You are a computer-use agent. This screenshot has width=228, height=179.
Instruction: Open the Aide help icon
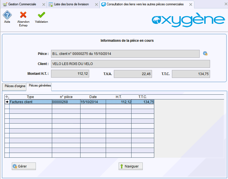pyautogui.click(x=7, y=15)
